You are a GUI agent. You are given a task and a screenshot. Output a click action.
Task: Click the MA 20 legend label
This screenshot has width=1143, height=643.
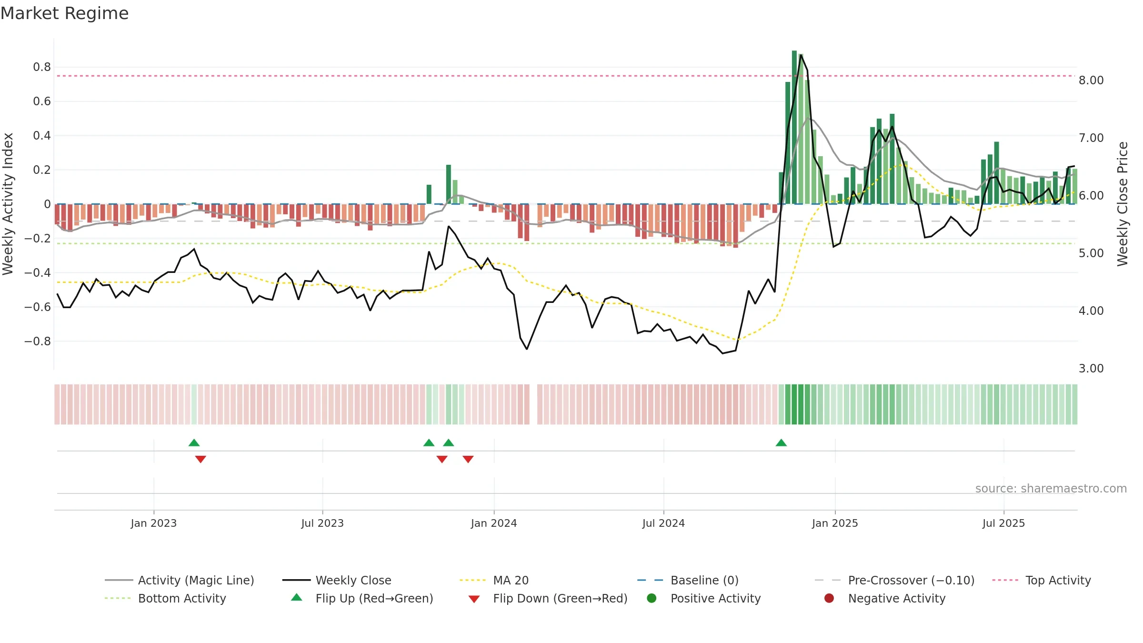tap(511, 580)
